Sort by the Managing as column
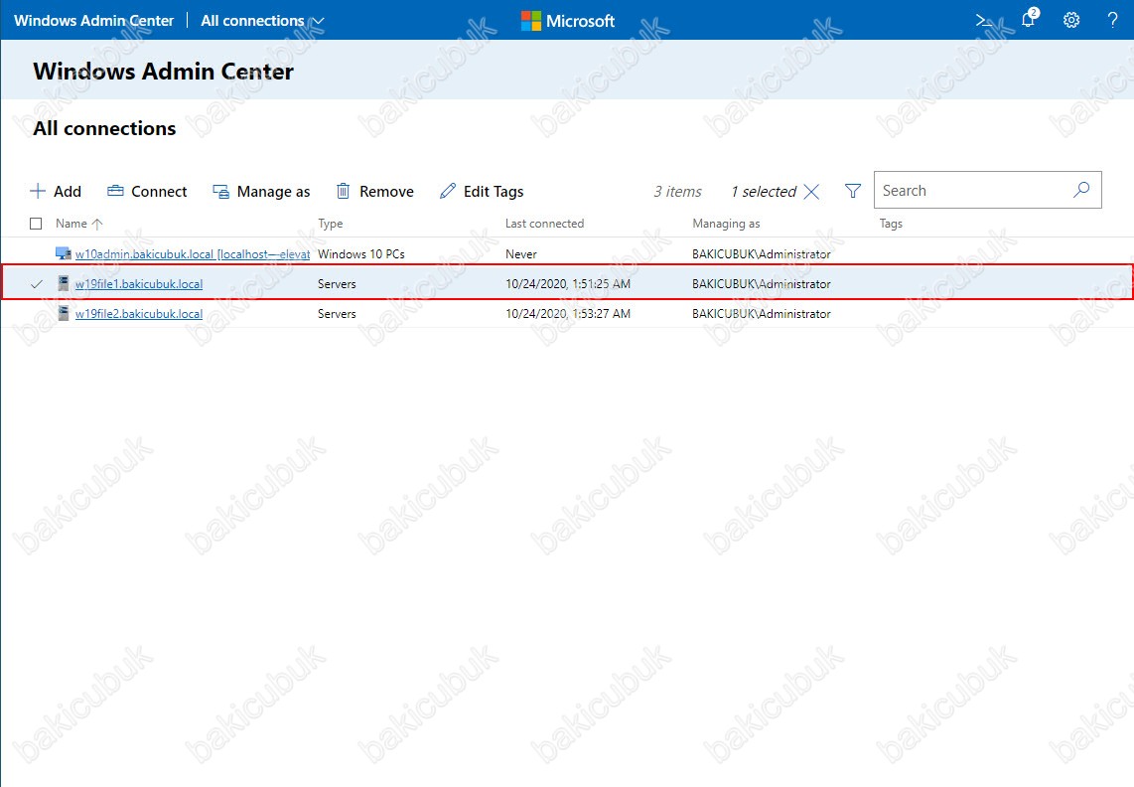This screenshot has height=787, width=1134. (726, 224)
